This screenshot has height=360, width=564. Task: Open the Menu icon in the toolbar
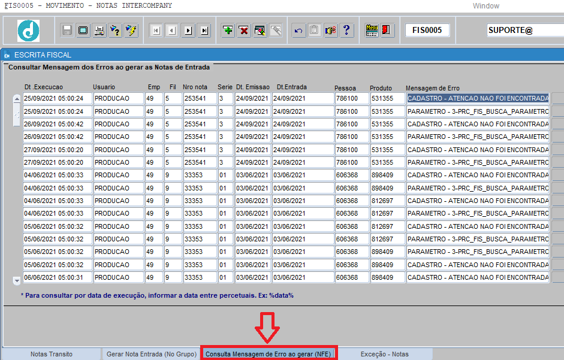click(x=372, y=31)
